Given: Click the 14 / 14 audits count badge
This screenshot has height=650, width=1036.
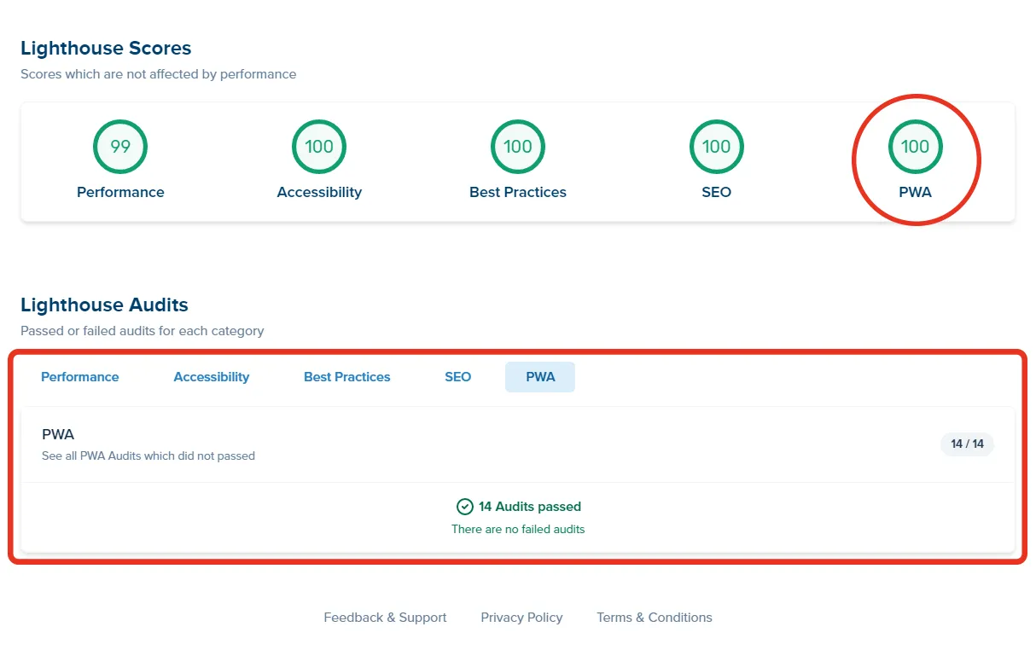Looking at the screenshot, I should coord(968,444).
